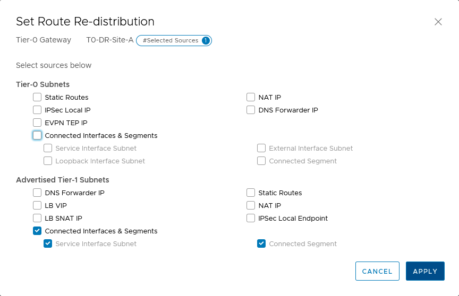The height and width of the screenshot is (296, 459).
Task: Check Tier-1 DNS Forwarder IP
Action: click(x=37, y=193)
